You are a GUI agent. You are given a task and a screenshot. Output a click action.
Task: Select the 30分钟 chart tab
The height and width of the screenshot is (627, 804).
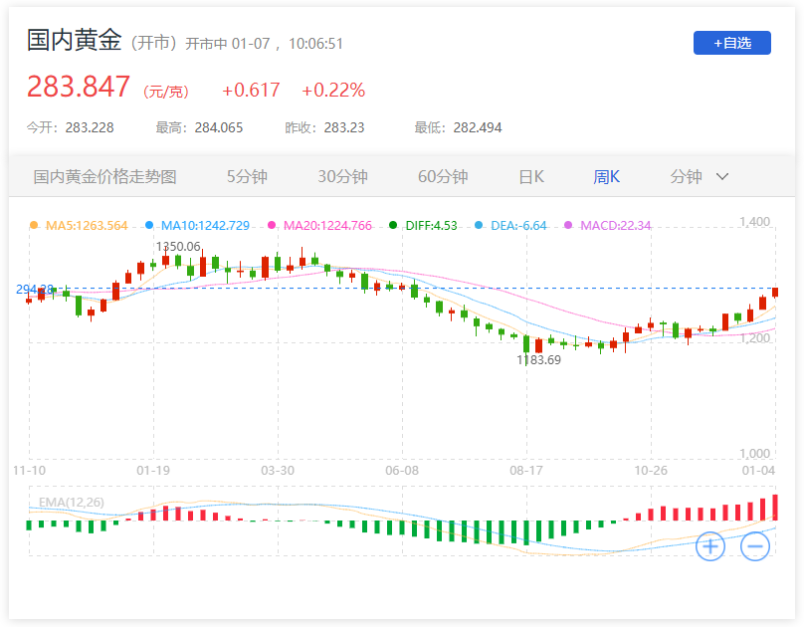(x=343, y=177)
